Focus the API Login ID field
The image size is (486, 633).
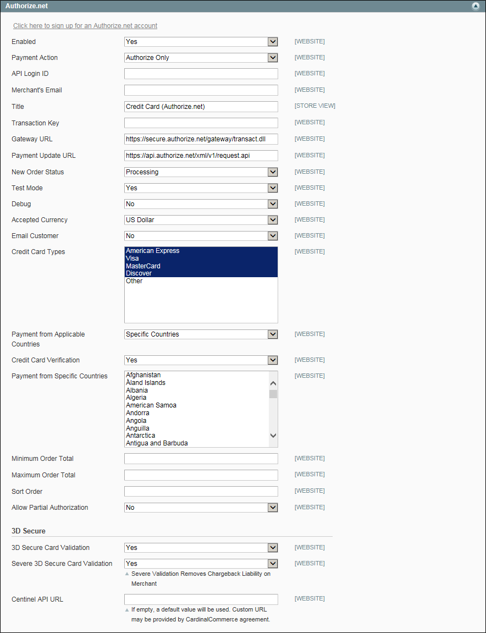click(x=201, y=74)
